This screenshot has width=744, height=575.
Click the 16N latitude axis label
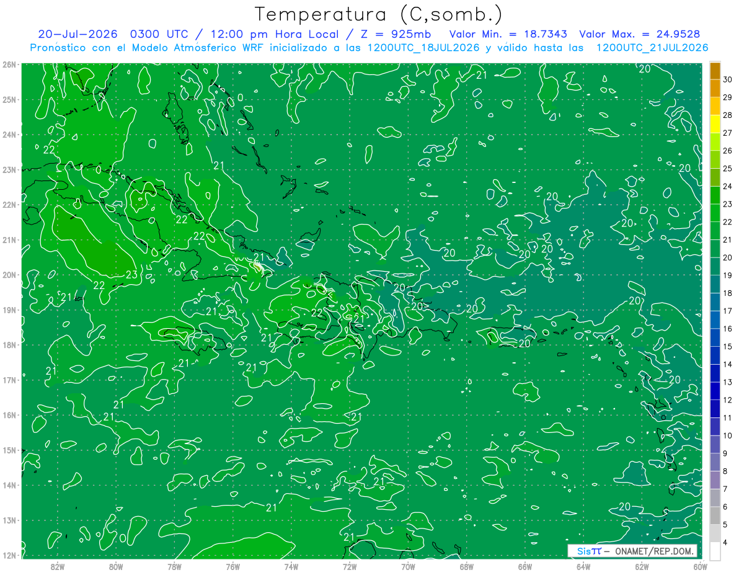coord(9,415)
